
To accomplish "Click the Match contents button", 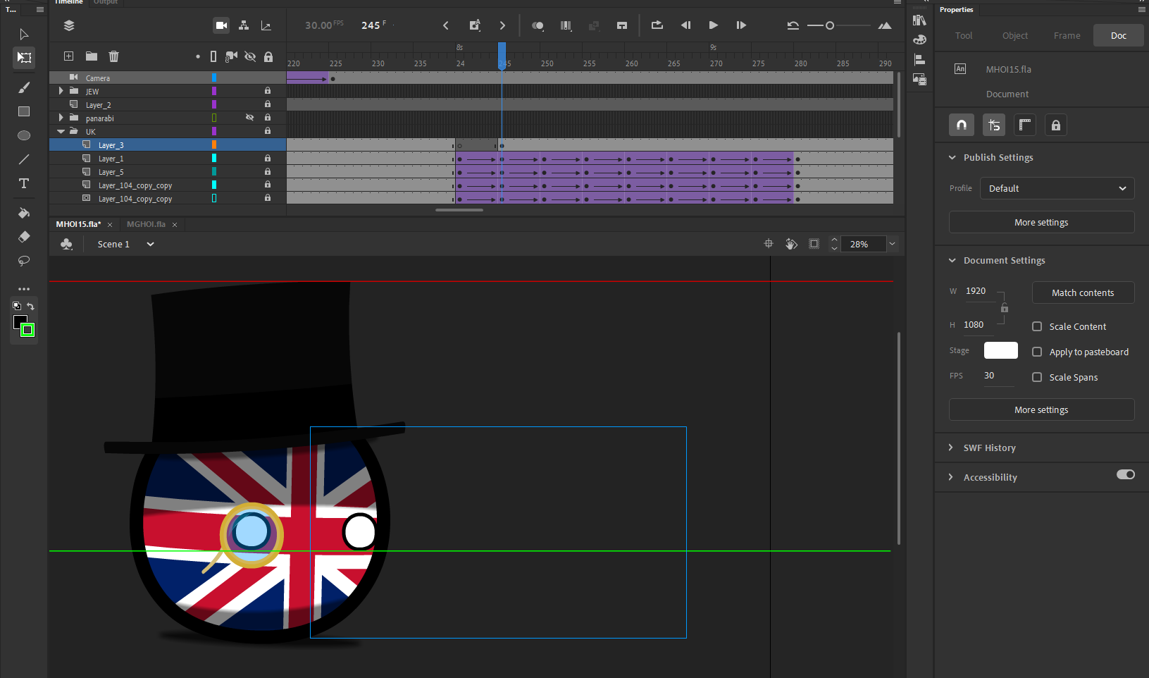I will 1083,292.
